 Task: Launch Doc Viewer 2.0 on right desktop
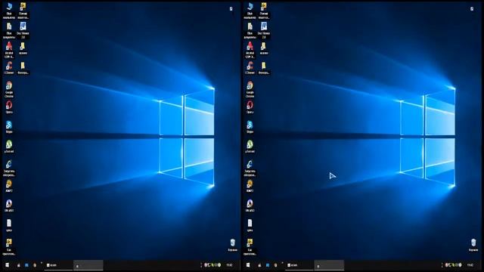[264, 30]
